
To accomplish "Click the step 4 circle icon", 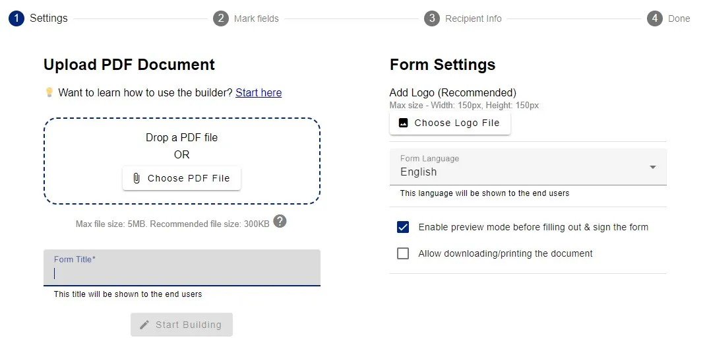I will 655,18.
